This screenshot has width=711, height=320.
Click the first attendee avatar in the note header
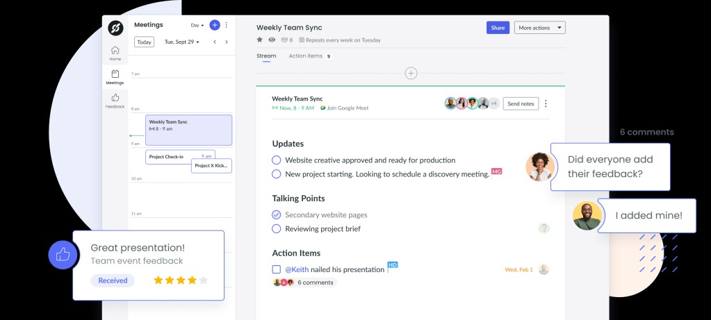[450, 103]
